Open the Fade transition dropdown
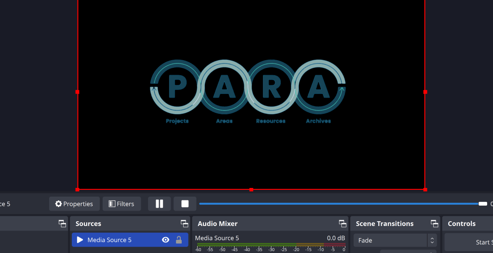493x253 pixels. click(395, 240)
